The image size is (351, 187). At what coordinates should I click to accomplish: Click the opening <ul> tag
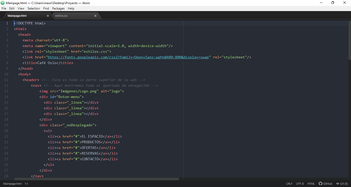point(48,131)
